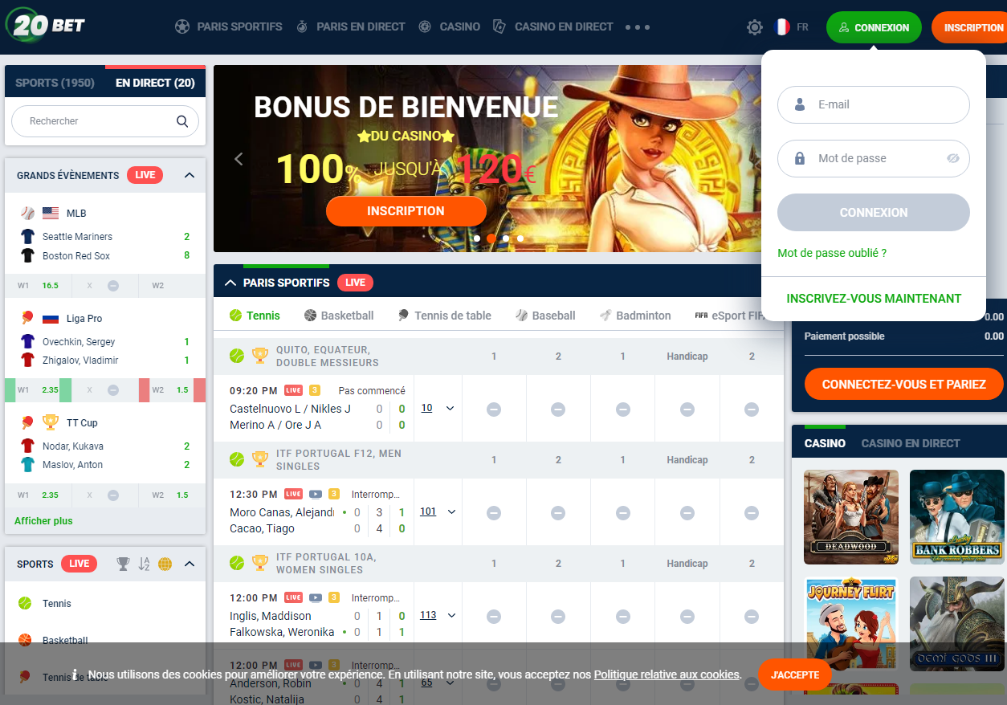
Task: Click previous arrow on the banner
Action: pyautogui.click(x=238, y=159)
